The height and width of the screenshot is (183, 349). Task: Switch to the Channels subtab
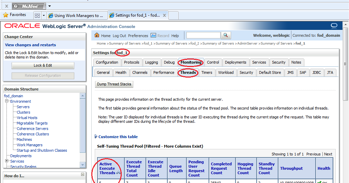pos(140,73)
